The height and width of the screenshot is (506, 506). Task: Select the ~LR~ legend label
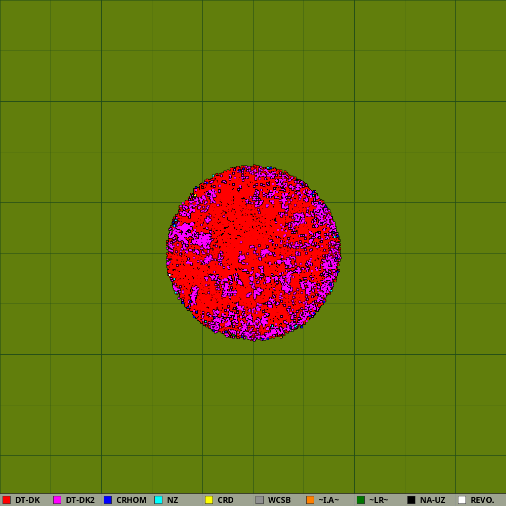tap(378, 500)
